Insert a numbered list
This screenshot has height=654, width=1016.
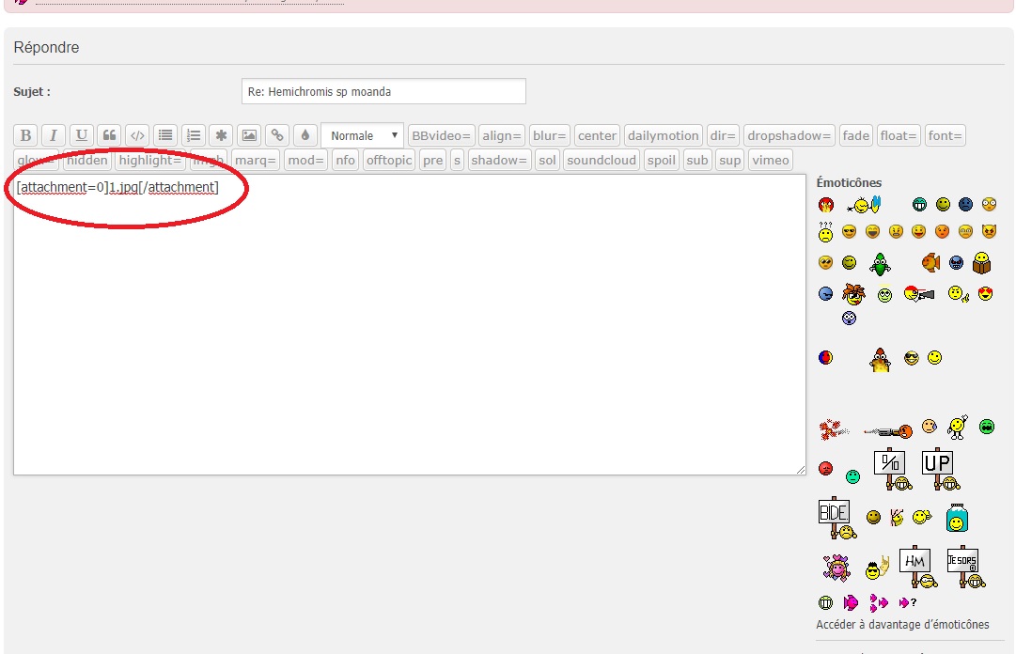(194, 135)
